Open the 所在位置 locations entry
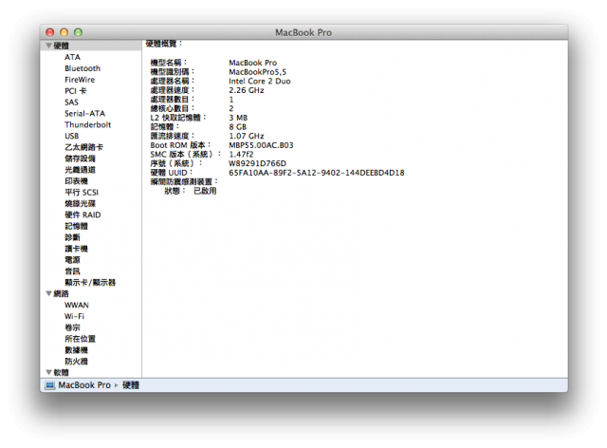 coord(80,339)
